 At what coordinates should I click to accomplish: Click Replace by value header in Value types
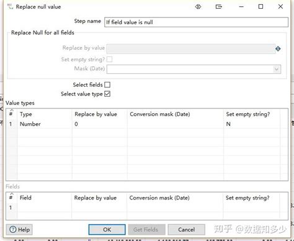click(x=100, y=114)
